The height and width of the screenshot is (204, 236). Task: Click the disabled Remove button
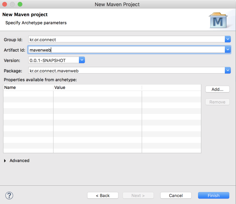tap(217, 102)
